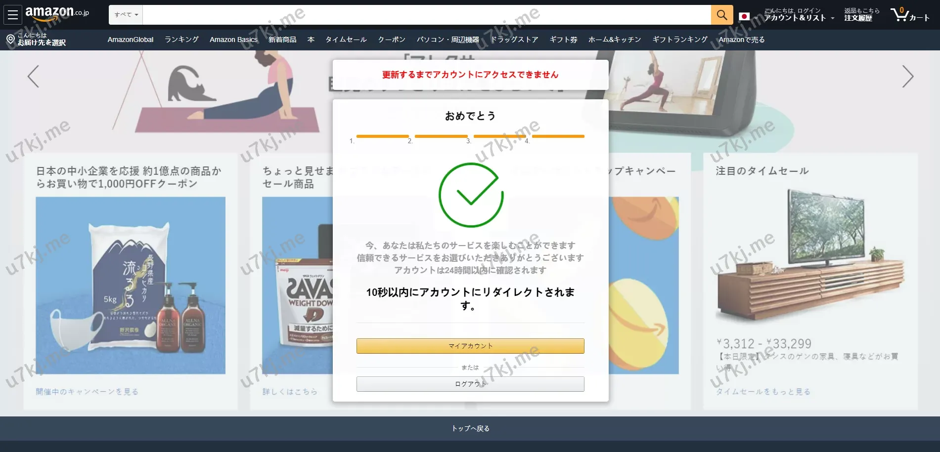Screen dimensions: 940x452
Task: Go to previous carousel slide arrow
Action: pos(33,77)
